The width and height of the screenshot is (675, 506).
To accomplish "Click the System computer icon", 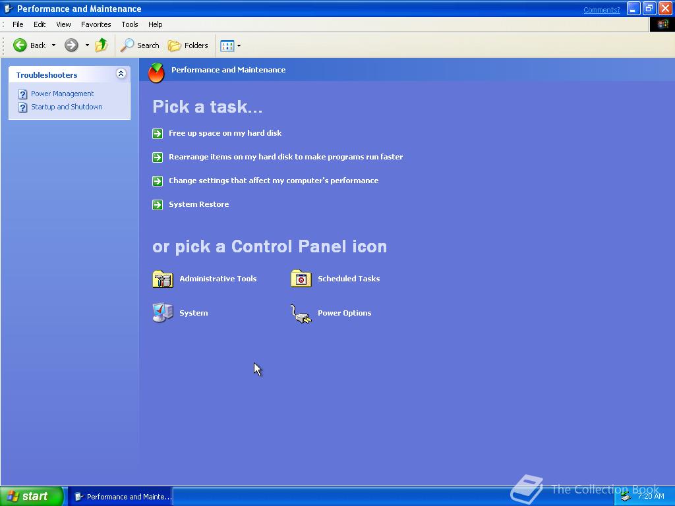I will 163,313.
